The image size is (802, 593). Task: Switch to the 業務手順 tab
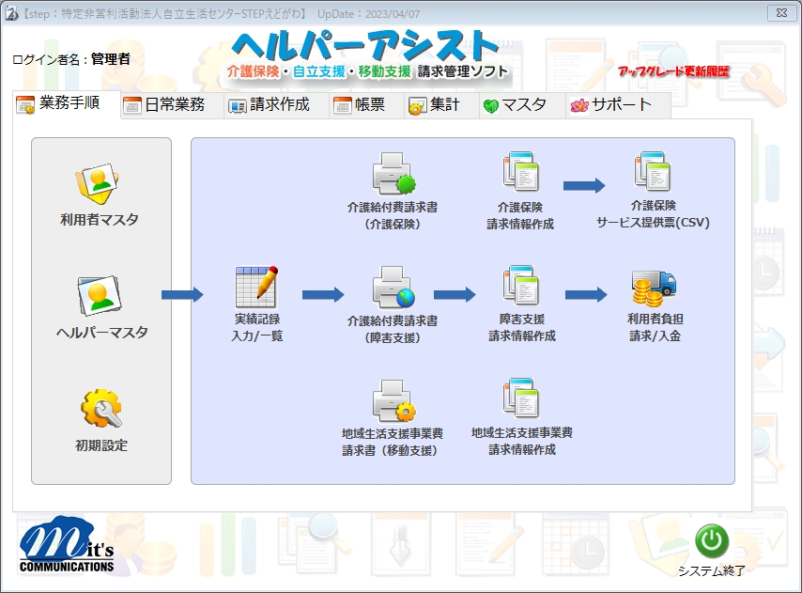pyautogui.click(x=67, y=104)
